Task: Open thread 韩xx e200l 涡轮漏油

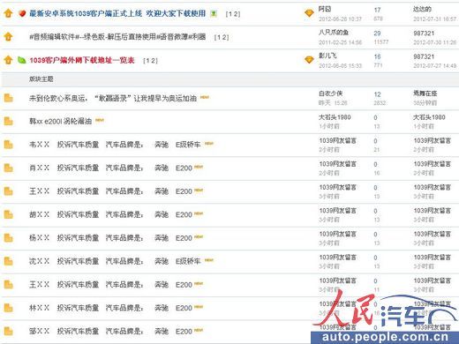Action: [x=60, y=121]
